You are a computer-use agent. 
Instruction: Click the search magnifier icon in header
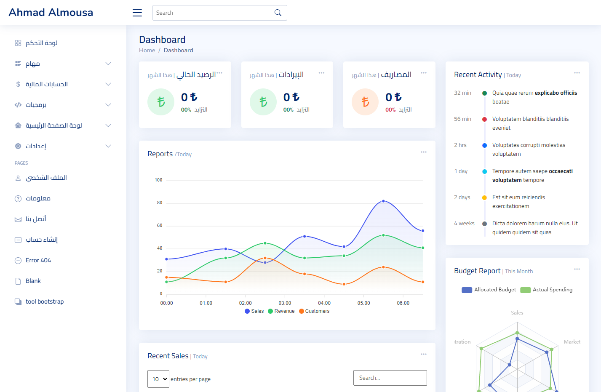tap(278, 13)
